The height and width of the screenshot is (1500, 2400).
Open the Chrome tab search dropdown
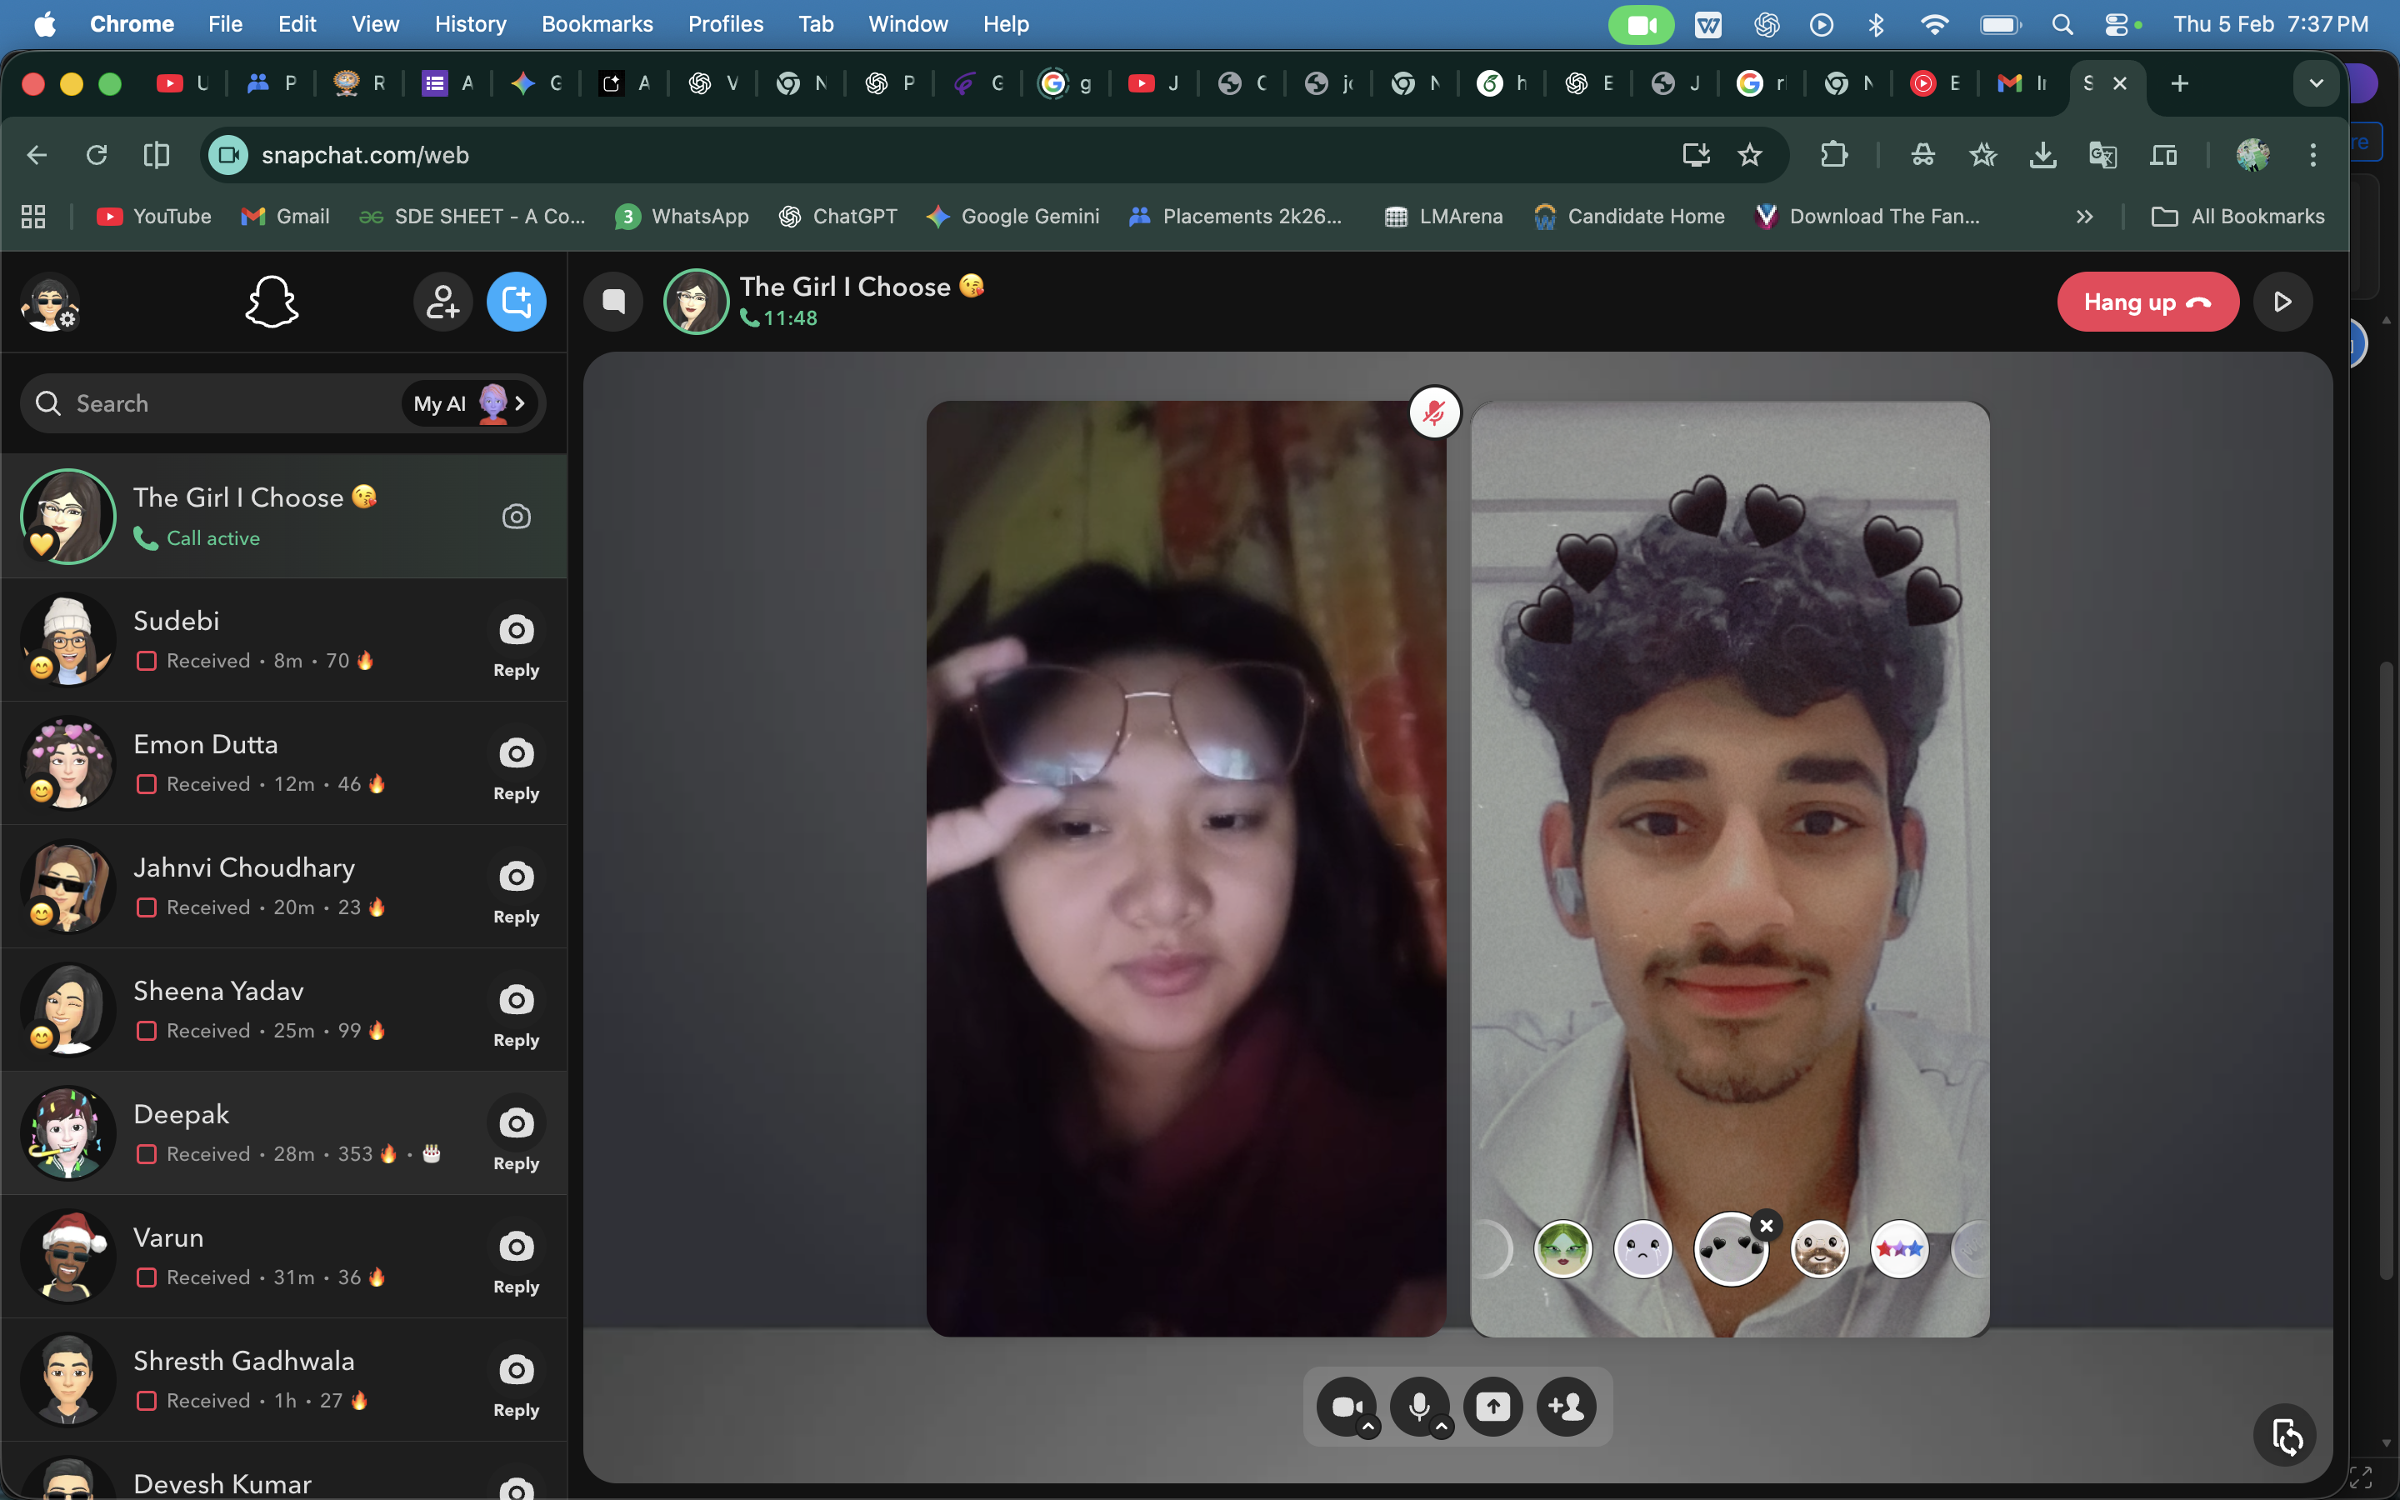click(x=2316, y=83)
